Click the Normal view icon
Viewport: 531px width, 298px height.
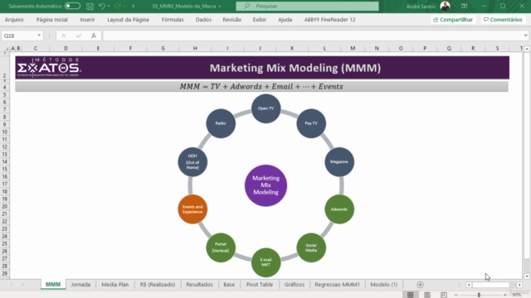(x=411, y=295)
